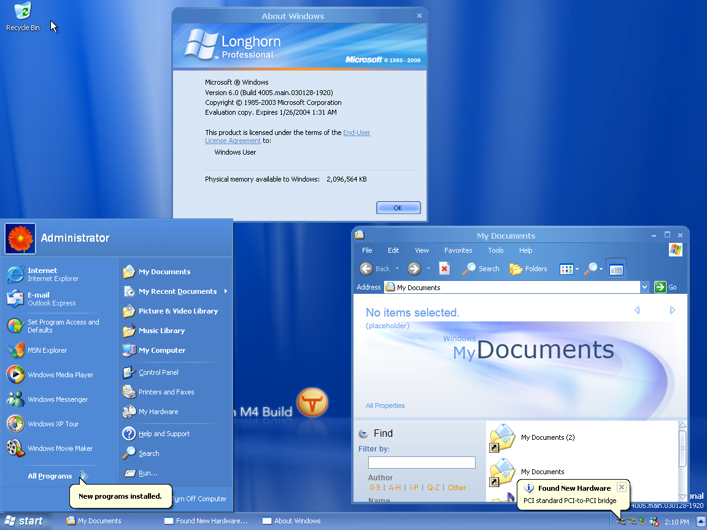707x530 pixels.
Task: Open the End-User License Agreement link
Action: point(288,137)
